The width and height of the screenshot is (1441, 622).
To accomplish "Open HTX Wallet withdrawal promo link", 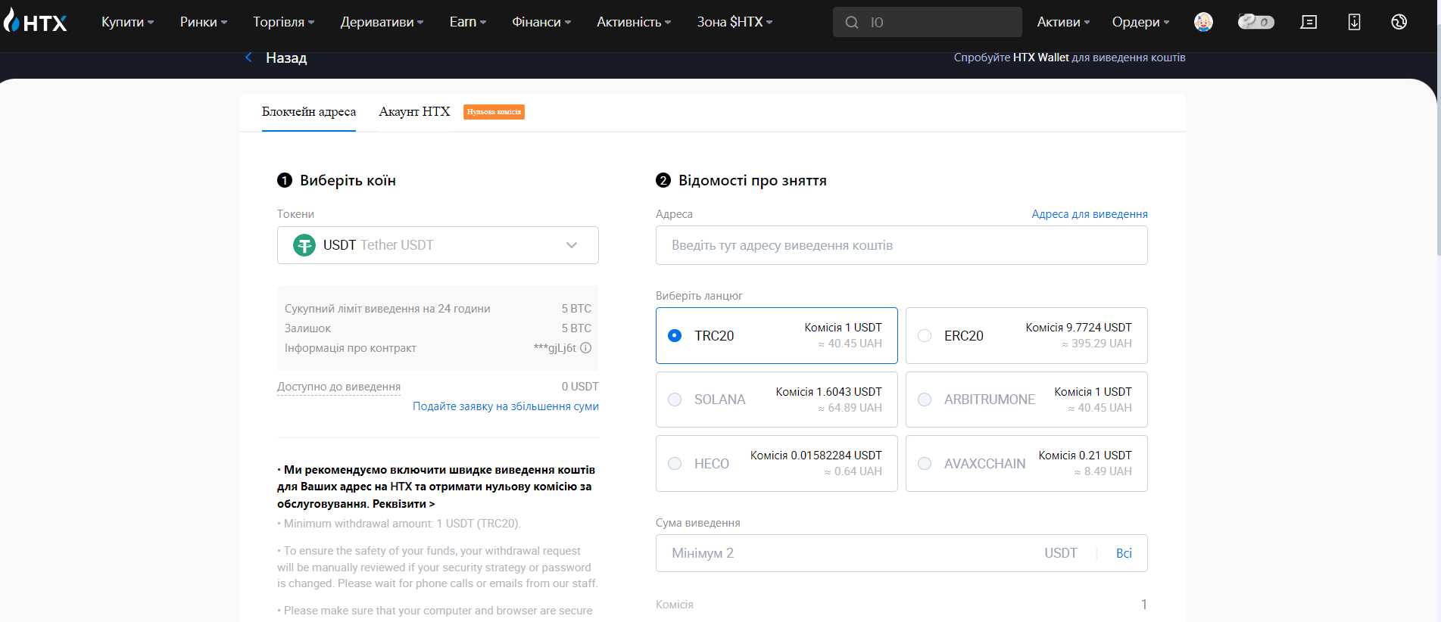I will tap(1069, 58).
